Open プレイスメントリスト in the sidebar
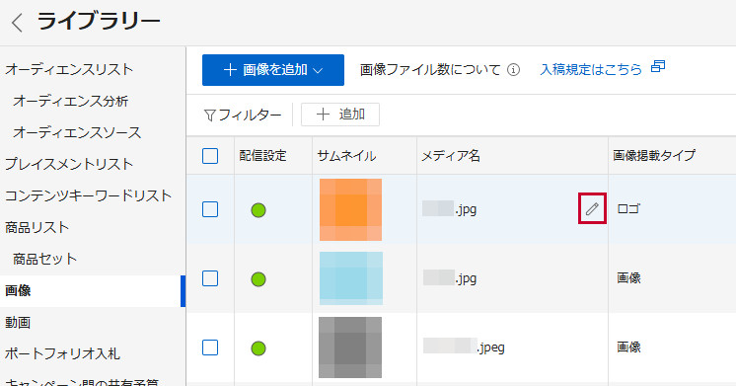This screenshot has height=386, width=736. pos(69,164)
